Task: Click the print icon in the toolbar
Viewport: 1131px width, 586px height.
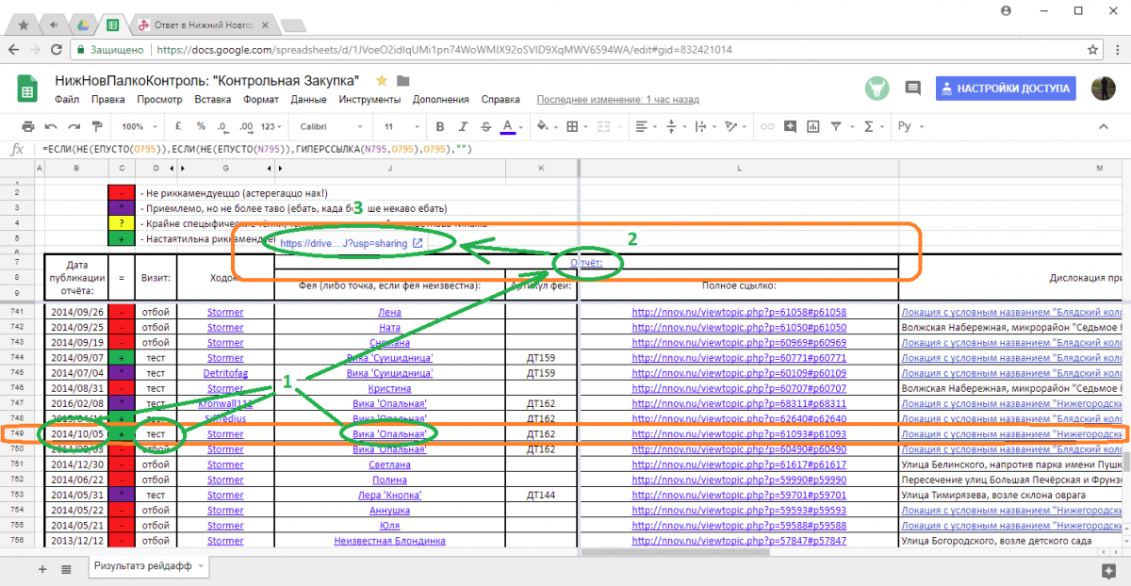Action: 28,126
